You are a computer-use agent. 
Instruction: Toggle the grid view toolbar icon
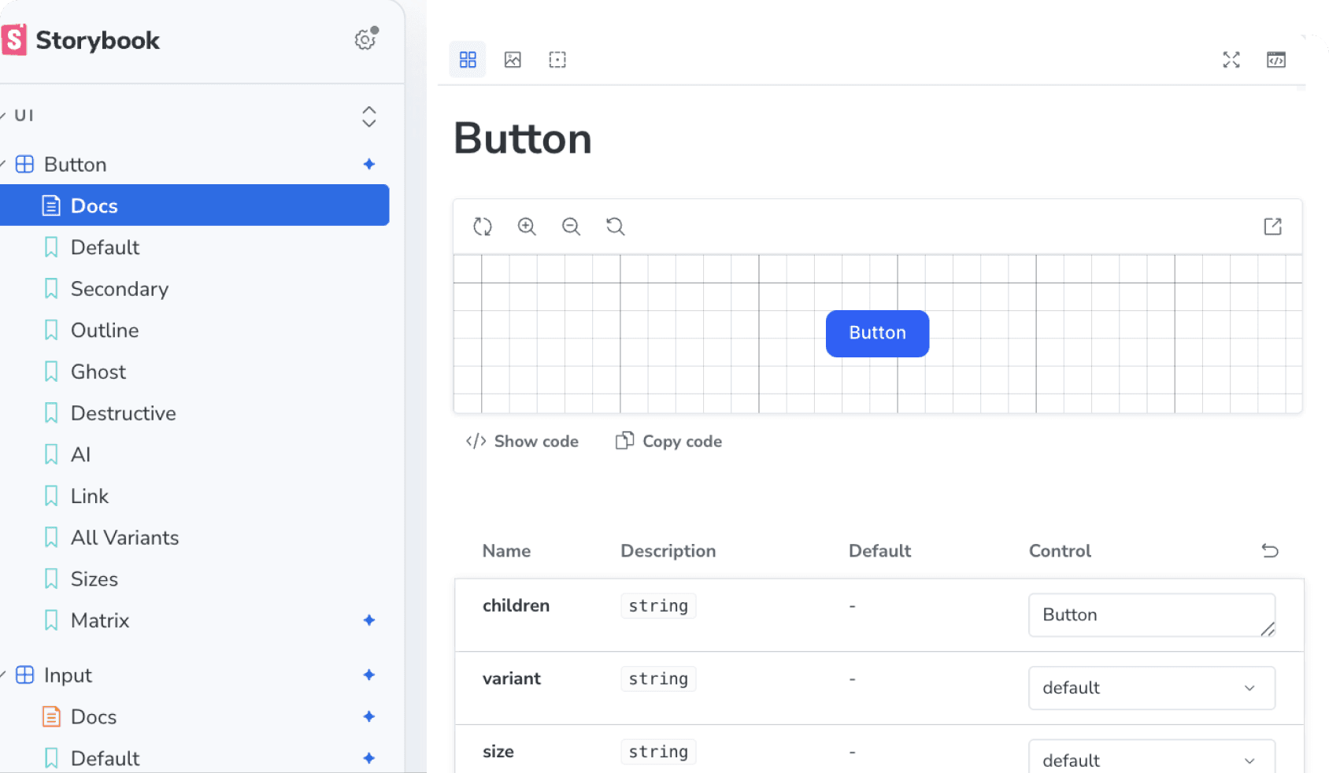468,60
